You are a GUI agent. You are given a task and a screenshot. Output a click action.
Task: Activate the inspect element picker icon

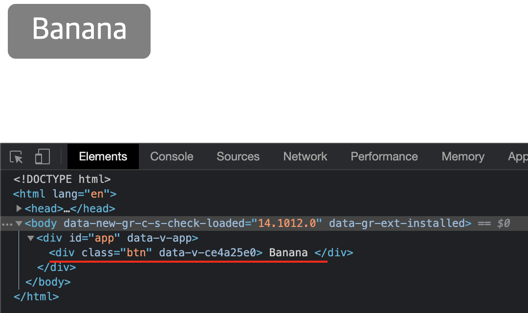click(x=16, y=157)
